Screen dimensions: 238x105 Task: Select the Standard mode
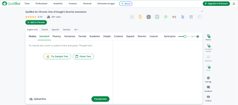(x=44, y=36)
